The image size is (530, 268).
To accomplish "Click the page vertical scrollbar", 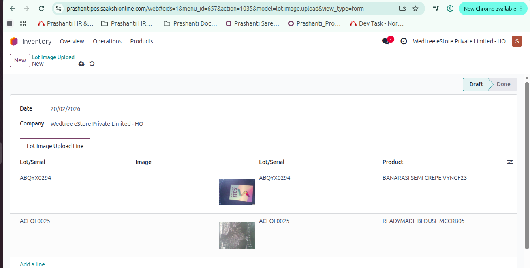I will point(527,162).
